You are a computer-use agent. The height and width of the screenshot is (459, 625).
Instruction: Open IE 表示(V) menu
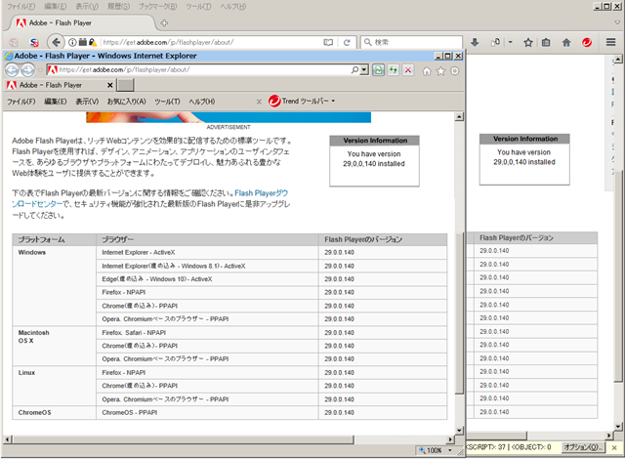click(87, 102)
